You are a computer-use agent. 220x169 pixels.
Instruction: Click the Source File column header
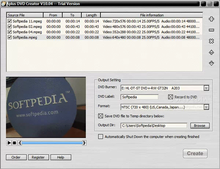point(25,15)
